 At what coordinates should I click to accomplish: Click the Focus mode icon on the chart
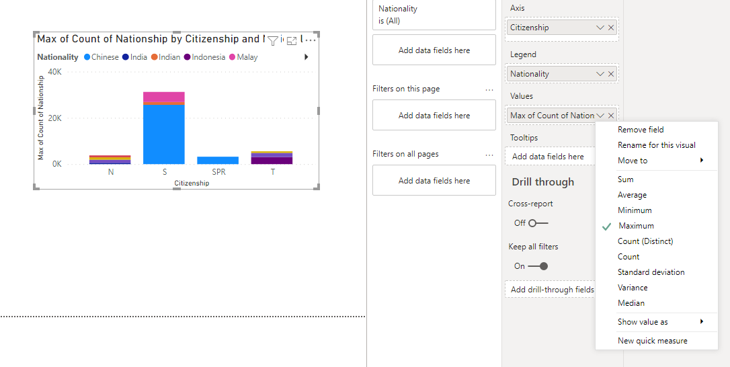(x=292, y=40)
